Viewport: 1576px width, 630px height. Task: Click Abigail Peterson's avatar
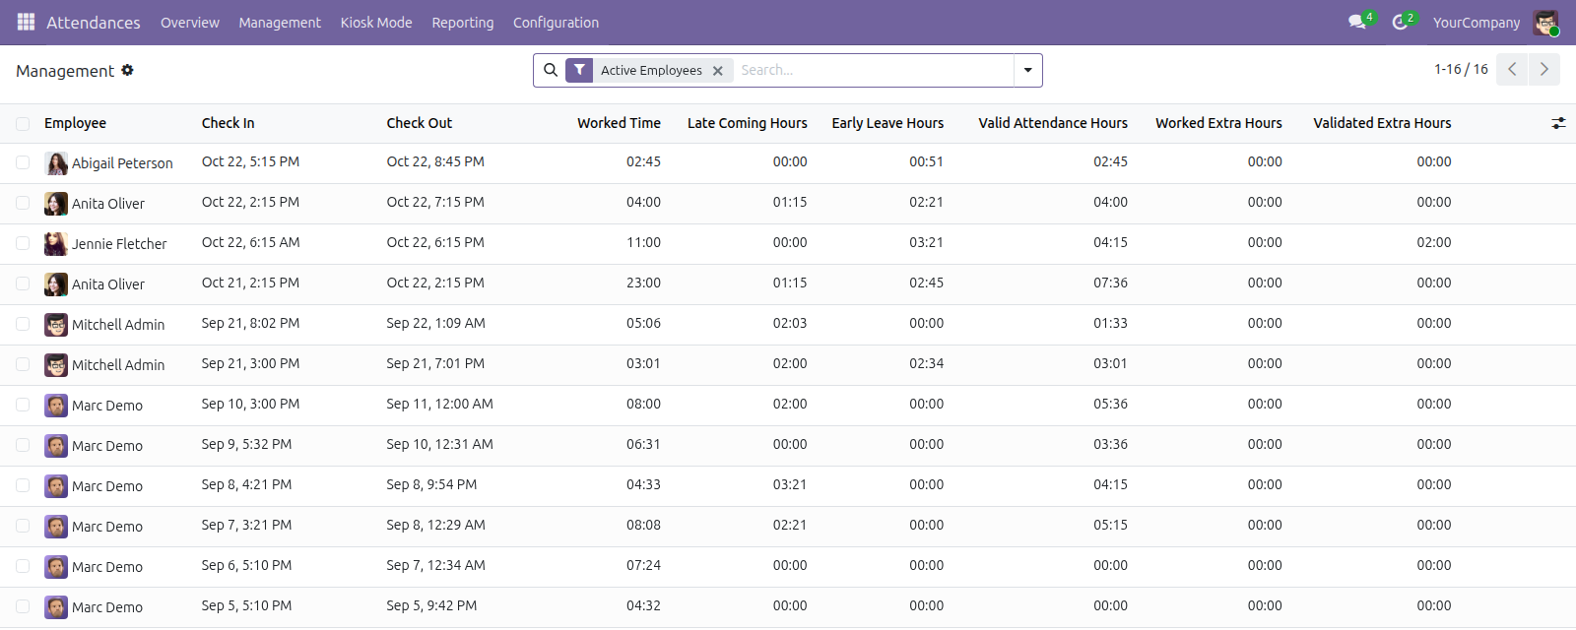click(x=56, y=163)
